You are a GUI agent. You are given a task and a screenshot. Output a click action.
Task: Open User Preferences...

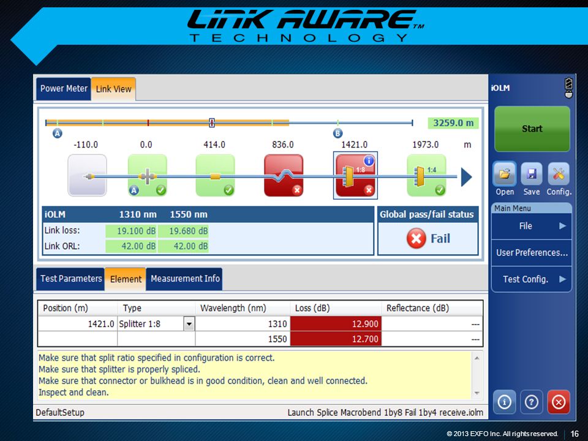[532, 253]
